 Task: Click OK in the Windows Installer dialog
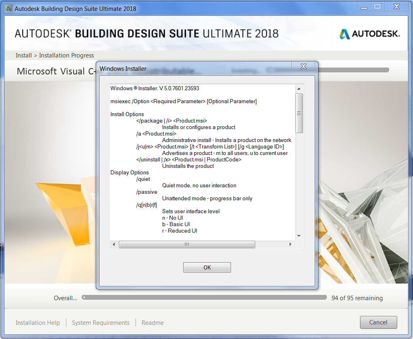click(207, 267)
